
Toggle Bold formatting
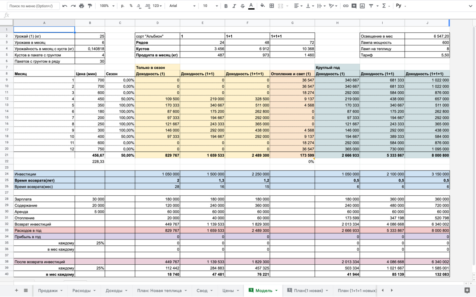pos(226,6)
